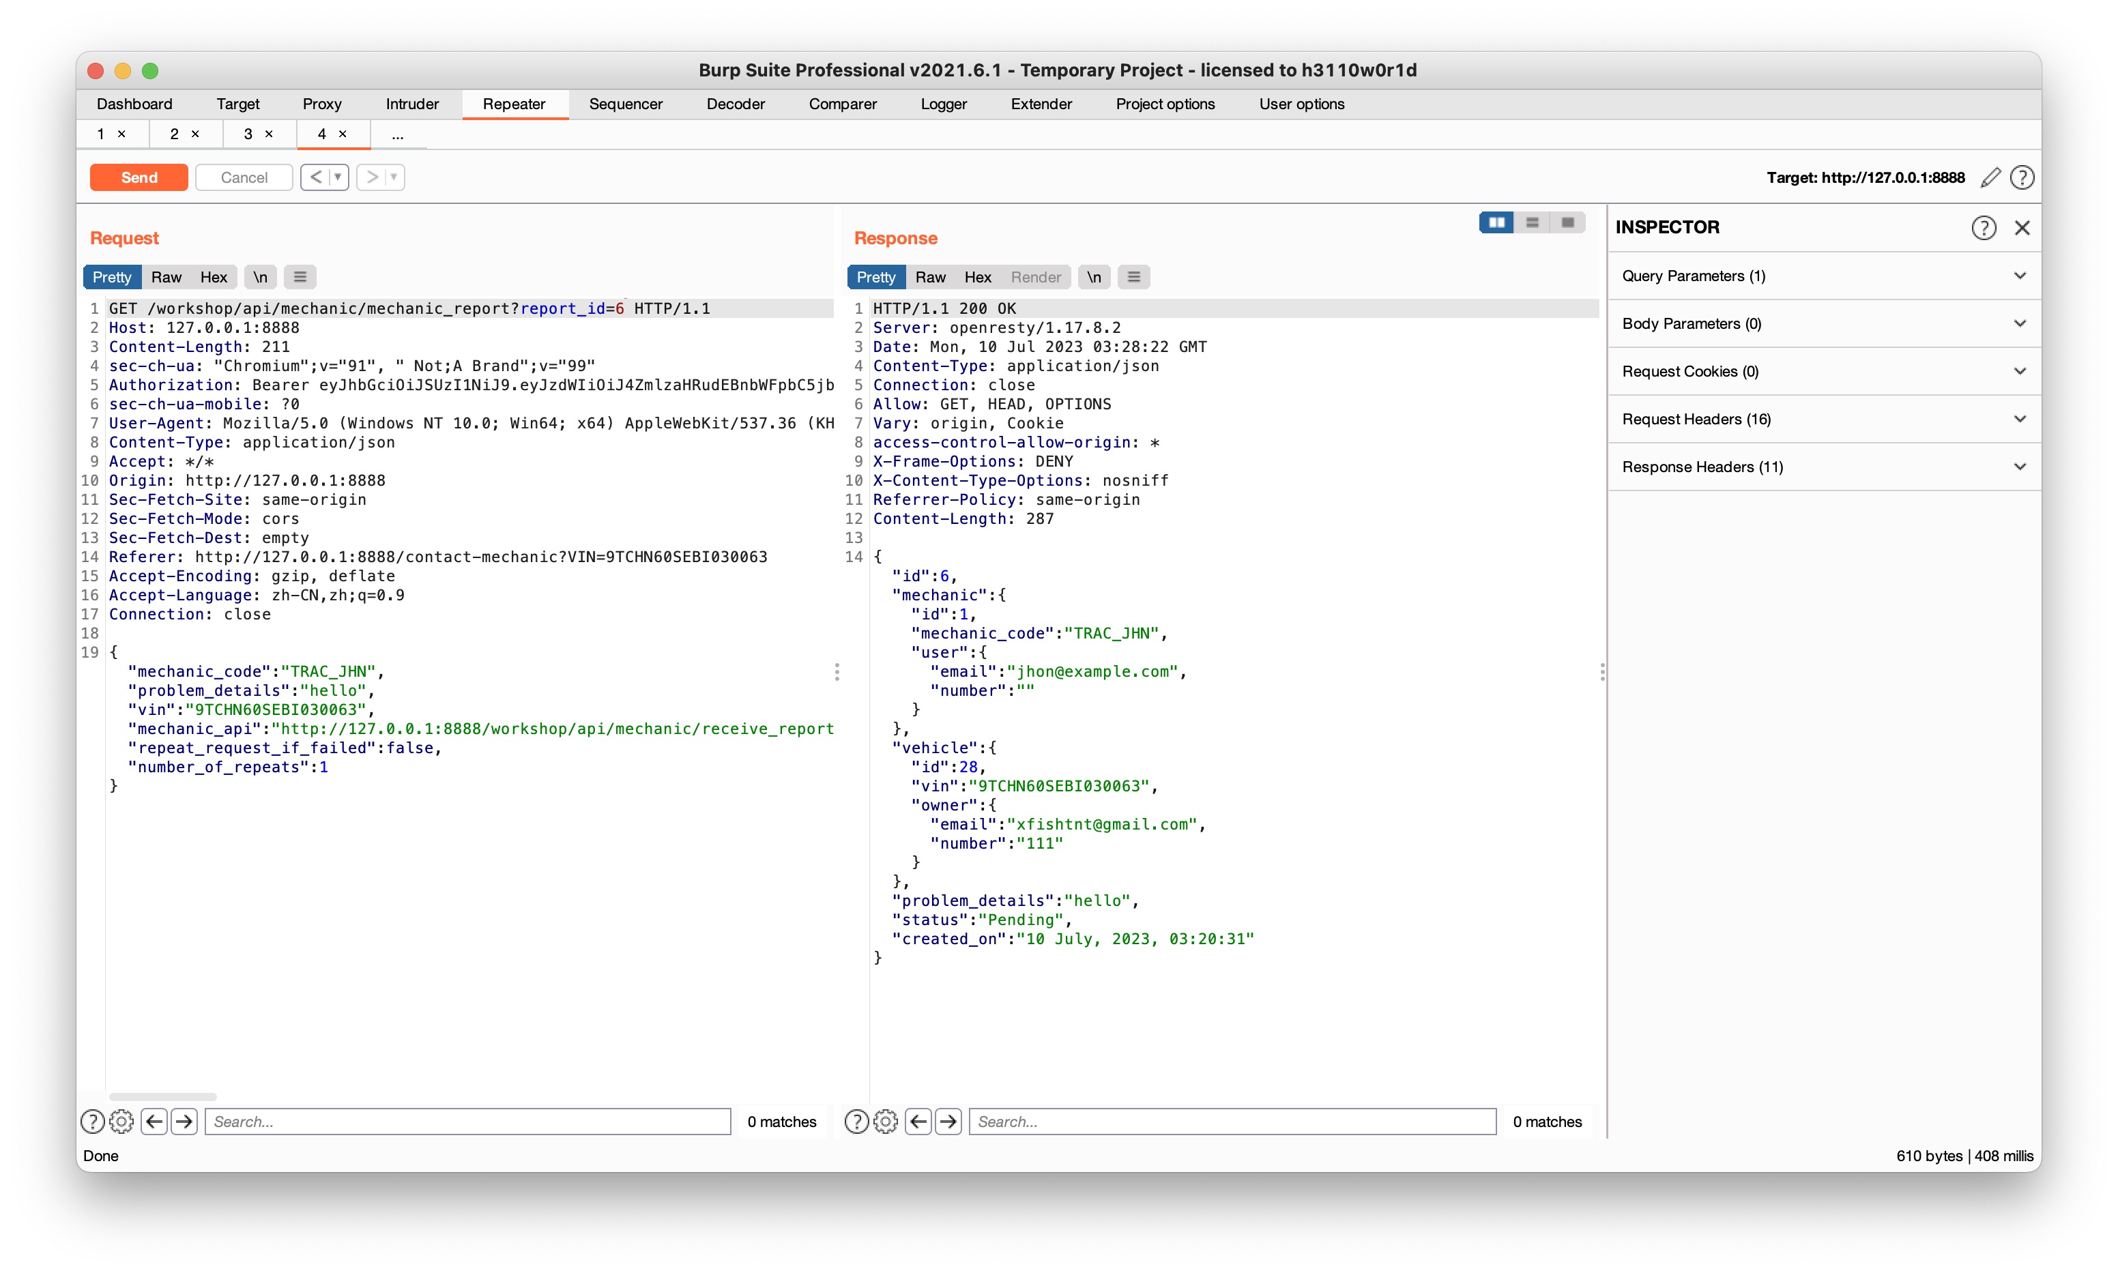This screenshot has width=2118, height=1273.
Task: Click the orange Send button
Action: 139,177
